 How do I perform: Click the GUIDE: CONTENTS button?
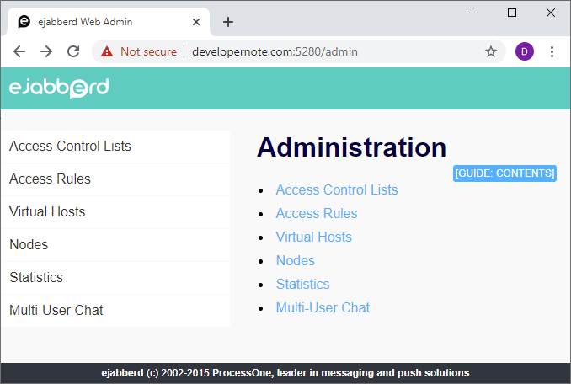[x=504, y=173]
